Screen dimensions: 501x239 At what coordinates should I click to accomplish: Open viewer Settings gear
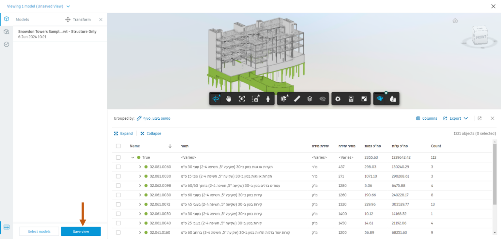[x=338, y=99]
